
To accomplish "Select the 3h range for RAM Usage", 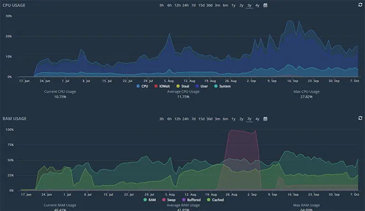I will [162, 119].
